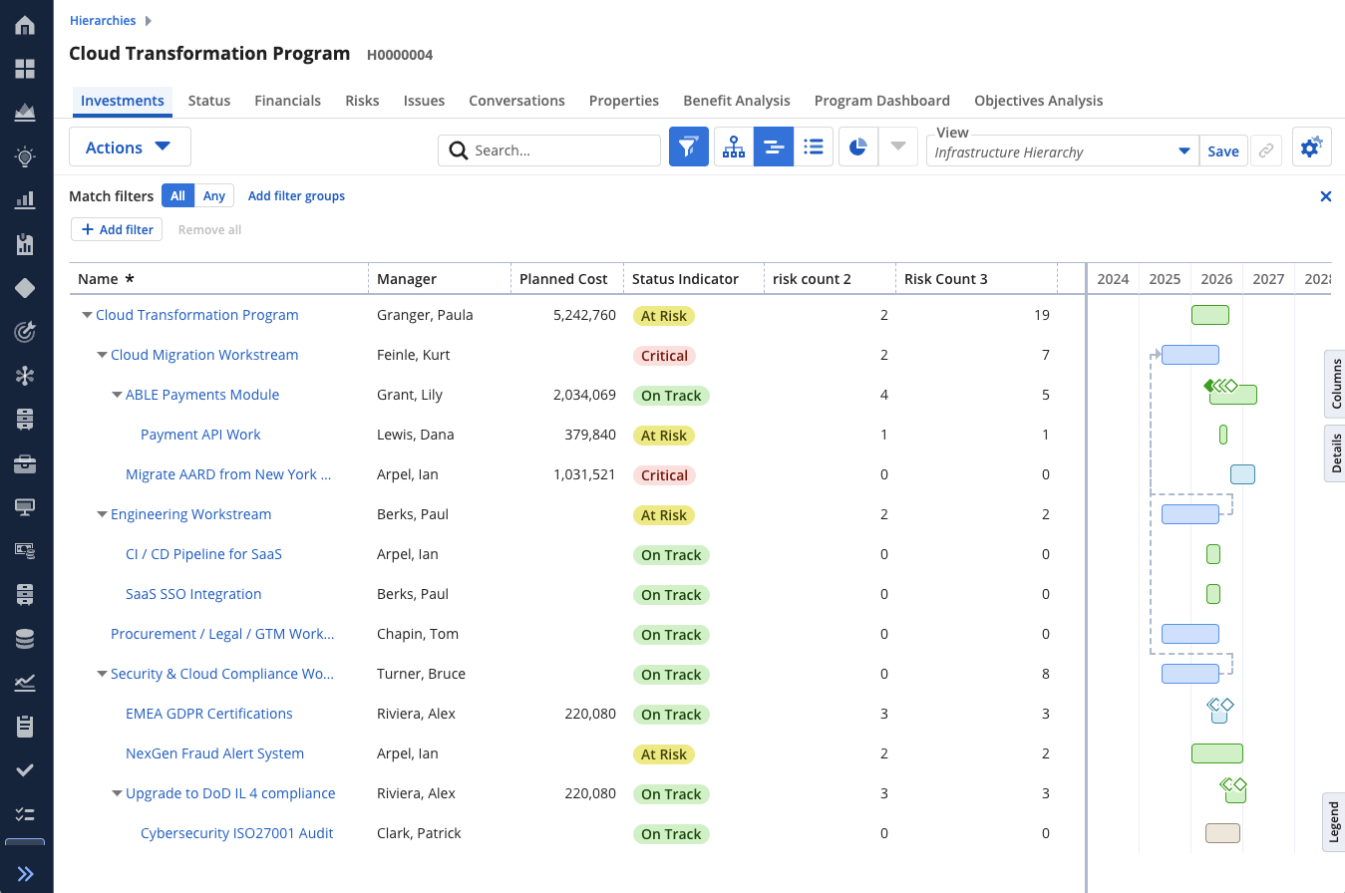The image size is (1345, 893).
Task: Select the Gantt chart view icon
Action: click(774, 147)
